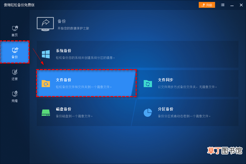
Task: Click the 傲梅轻松备份免费版 window title
Action: [x=19, y=5]
